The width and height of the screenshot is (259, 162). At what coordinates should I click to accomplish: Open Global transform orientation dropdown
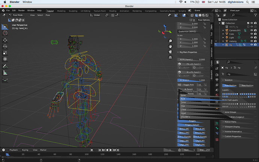click(x=96, y=15)
